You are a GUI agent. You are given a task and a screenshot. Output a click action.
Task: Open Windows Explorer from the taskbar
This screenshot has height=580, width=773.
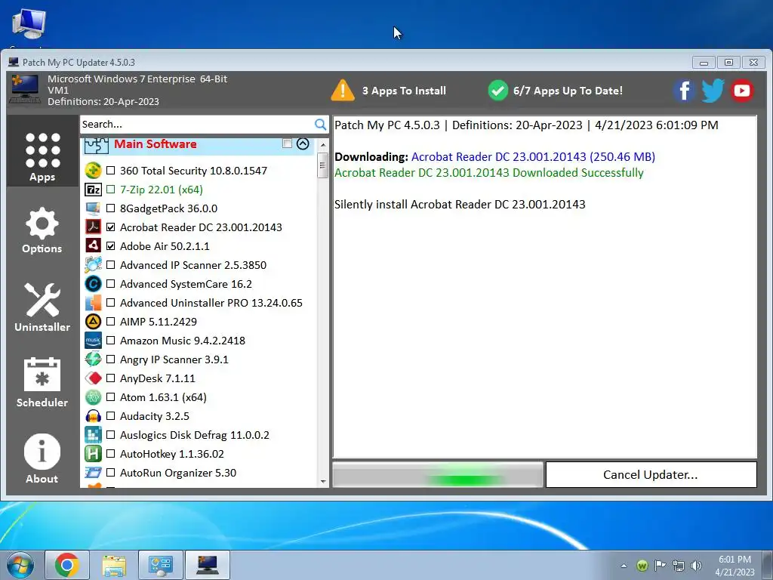pos(114,565)
